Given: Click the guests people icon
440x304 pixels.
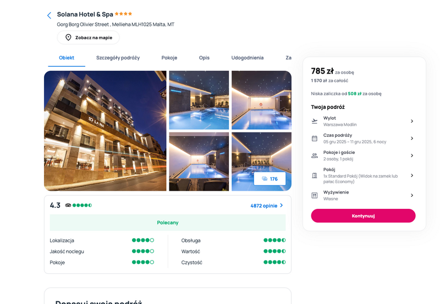Looking at the screenshot, I should point(315,156).
